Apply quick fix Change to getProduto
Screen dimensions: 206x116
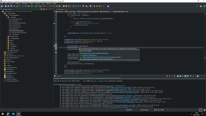[x=89, y=55]
